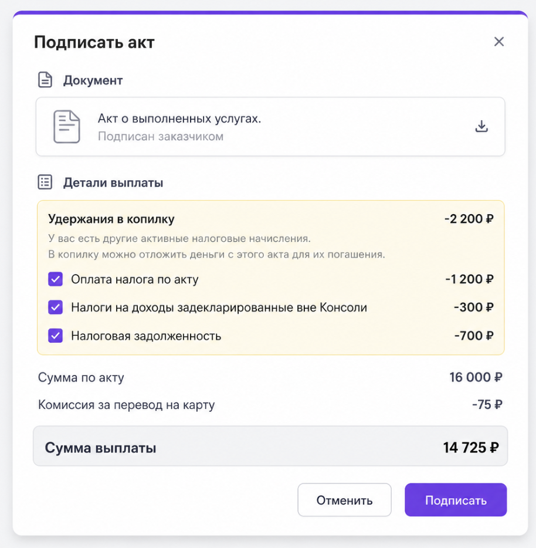Click the large document file icon

click(66, 127)
